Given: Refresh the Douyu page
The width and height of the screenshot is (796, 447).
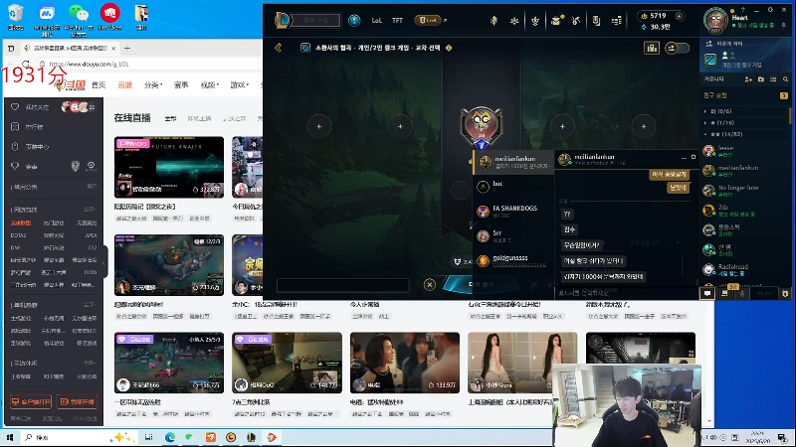Looking at the screenshot, I should 26,64.
